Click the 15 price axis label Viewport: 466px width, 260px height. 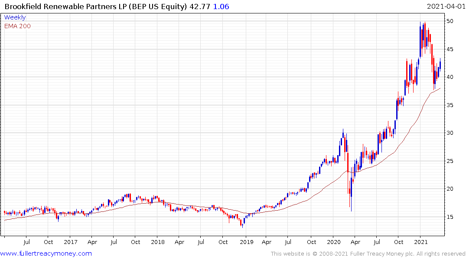coord(450,217)
